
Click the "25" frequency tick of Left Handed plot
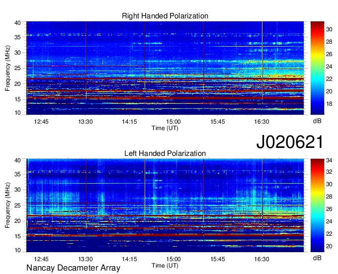[x=18, y=205]
